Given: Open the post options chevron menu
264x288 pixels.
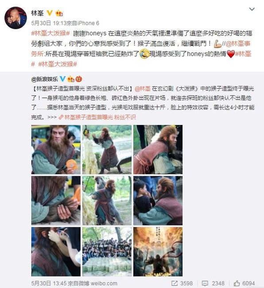Looking at the screenshot, I should pyautogui.click(x=252, y=9).
